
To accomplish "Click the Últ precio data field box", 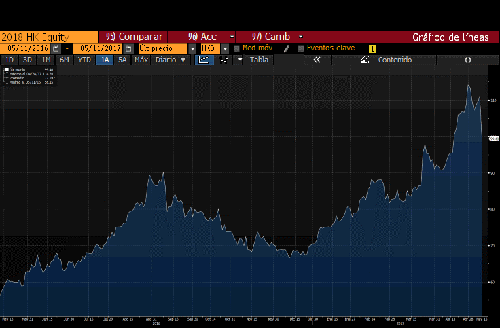I will tap(162, 49).
